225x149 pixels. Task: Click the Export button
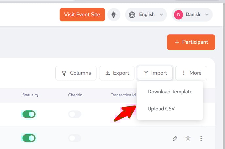point(117,73)
